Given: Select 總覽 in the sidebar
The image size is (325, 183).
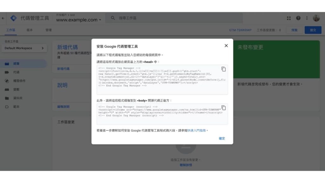Looking at the screenshot, I should tap(23, 64).
